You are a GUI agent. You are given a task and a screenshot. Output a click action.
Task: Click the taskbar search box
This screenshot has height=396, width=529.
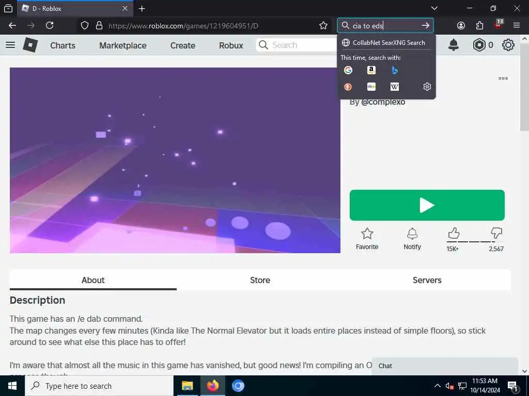point(99,386)
